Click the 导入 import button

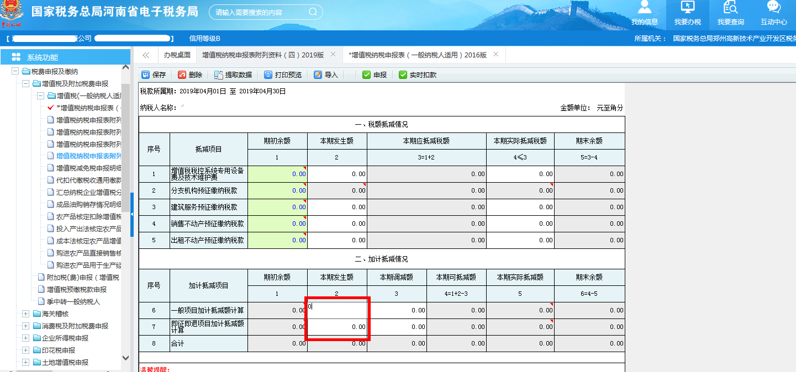coord(326,75)
